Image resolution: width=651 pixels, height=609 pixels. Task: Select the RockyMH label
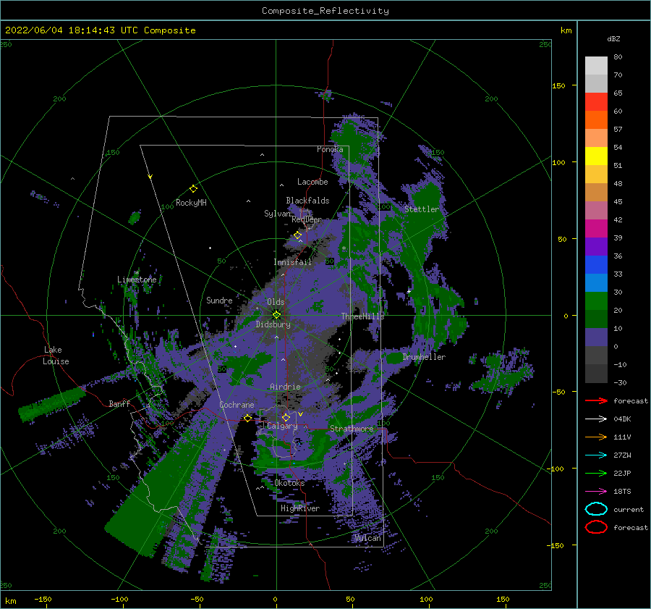coord(191,203)
